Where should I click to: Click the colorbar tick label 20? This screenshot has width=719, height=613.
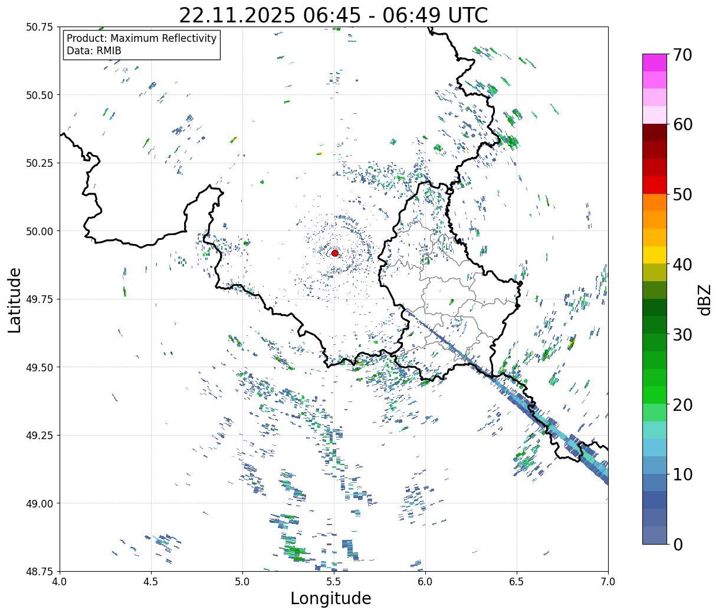click(x=682, y=404)
